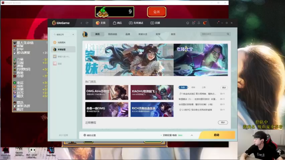
Task: Open the 联盟趣谈（5） news headline
Action: [x=198, y=99]
